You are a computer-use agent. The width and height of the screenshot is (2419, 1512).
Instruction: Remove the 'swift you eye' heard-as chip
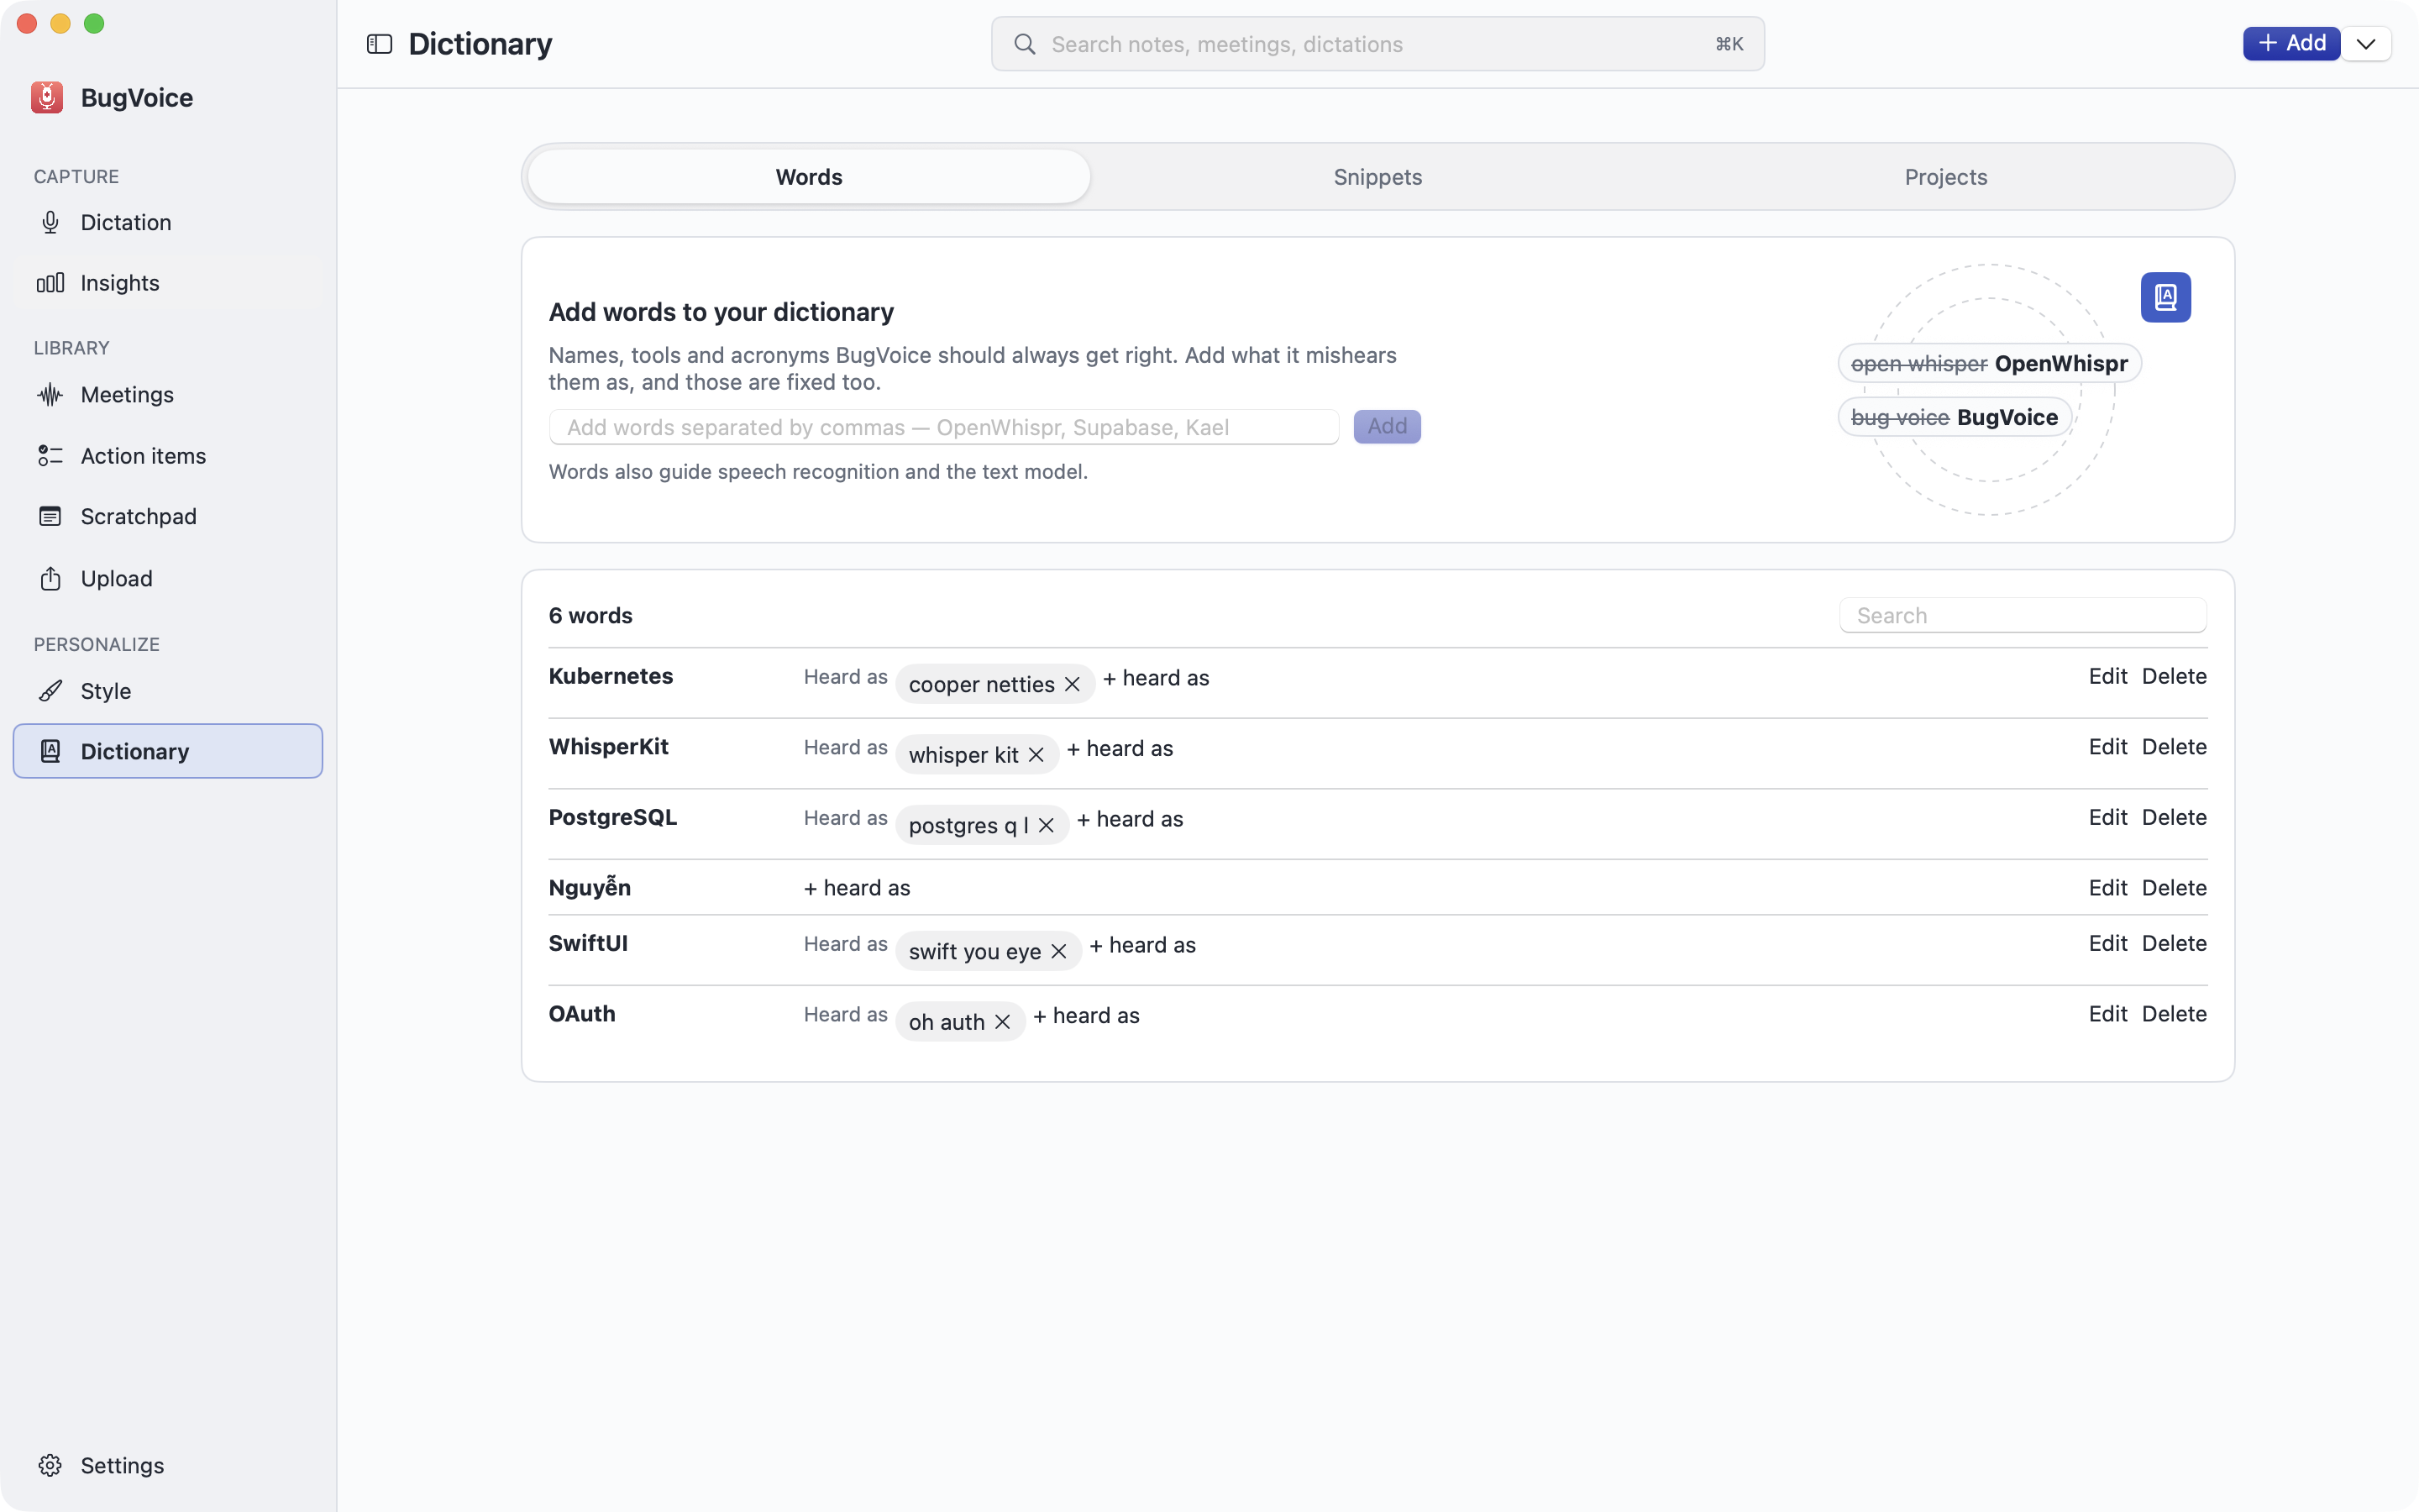point(1059,951)
